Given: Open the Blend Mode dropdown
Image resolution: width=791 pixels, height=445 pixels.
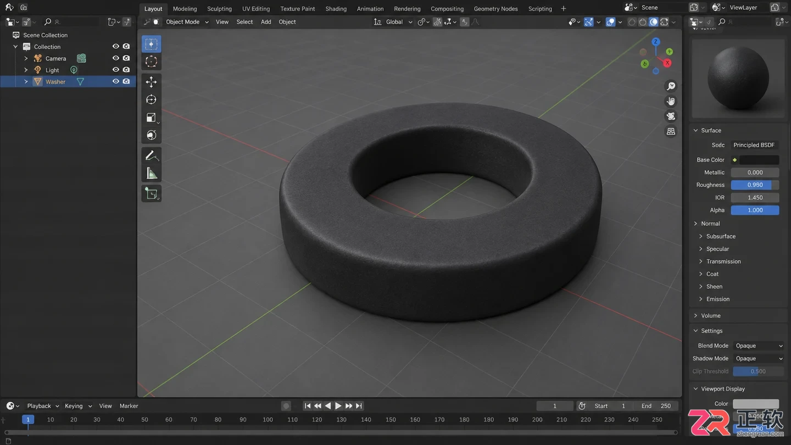Looking at the screenshot, I should 759,346.
